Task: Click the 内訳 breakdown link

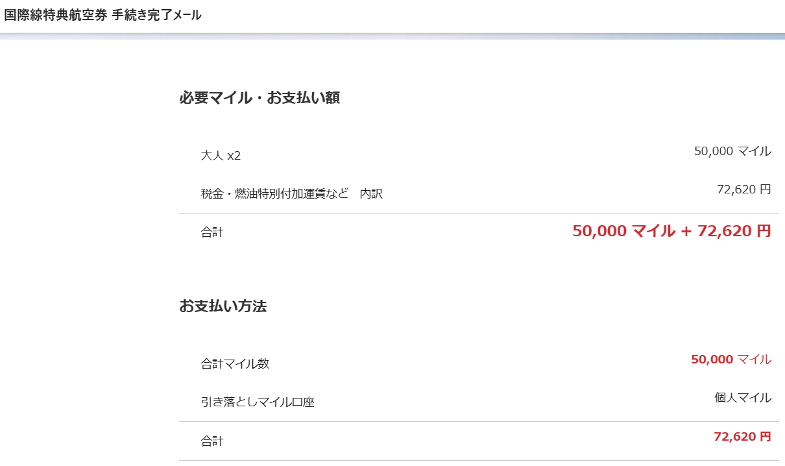Action: coord(371,193)
